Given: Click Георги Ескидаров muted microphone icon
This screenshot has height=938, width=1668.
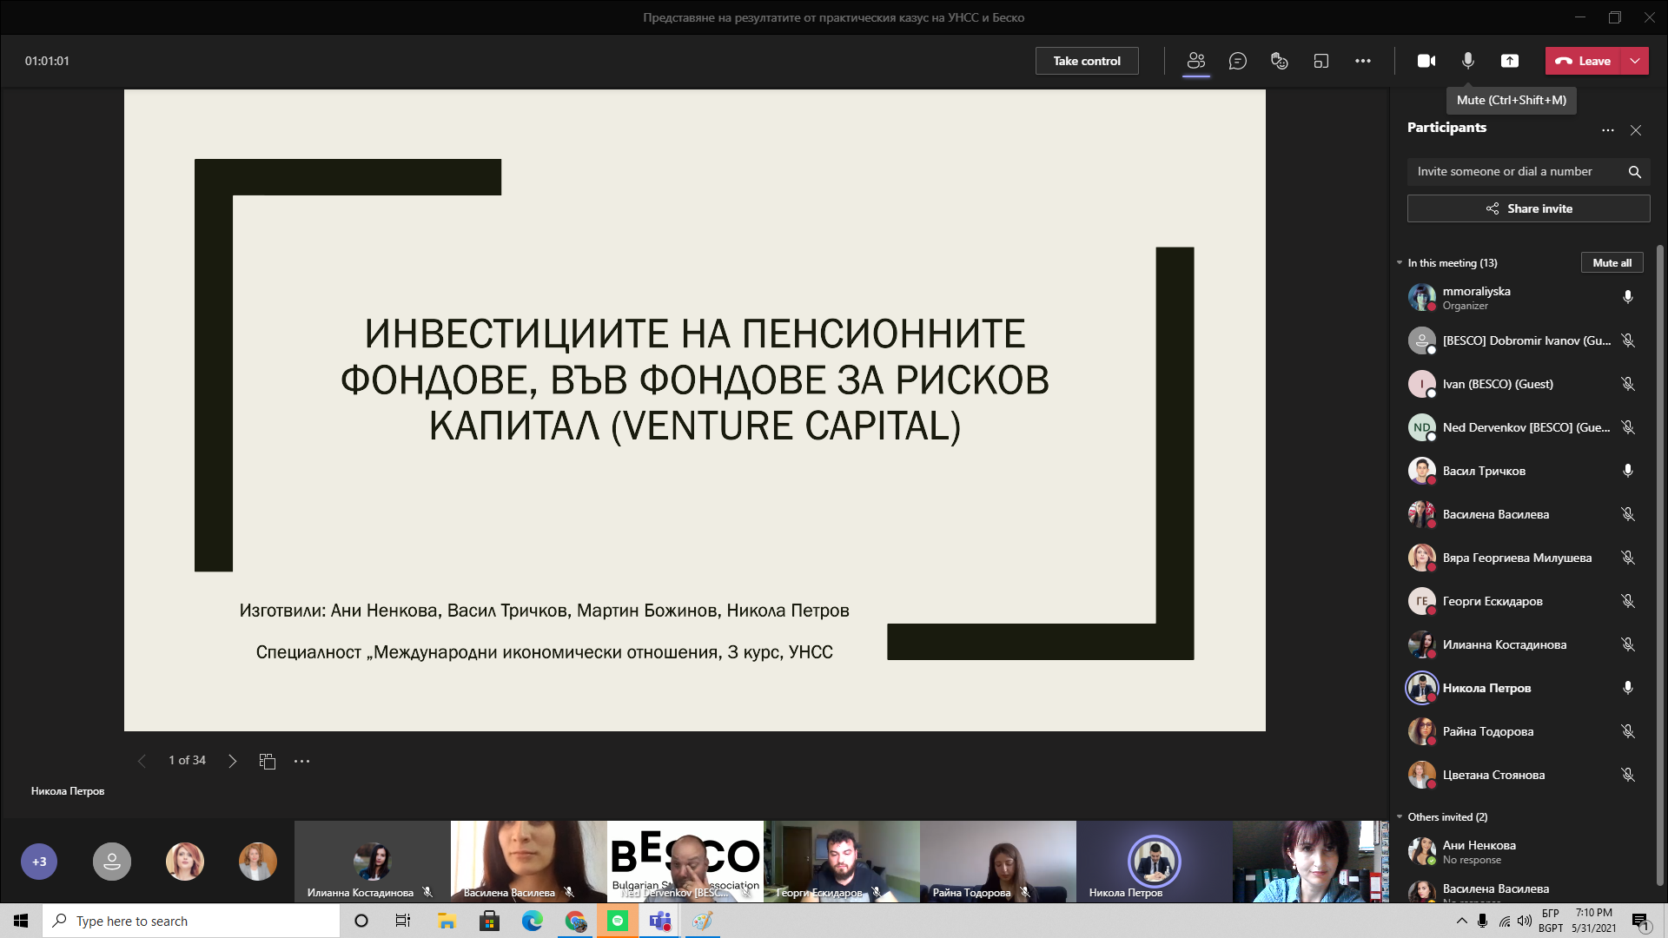Looking at the screenshot, I should point(1628,601).
